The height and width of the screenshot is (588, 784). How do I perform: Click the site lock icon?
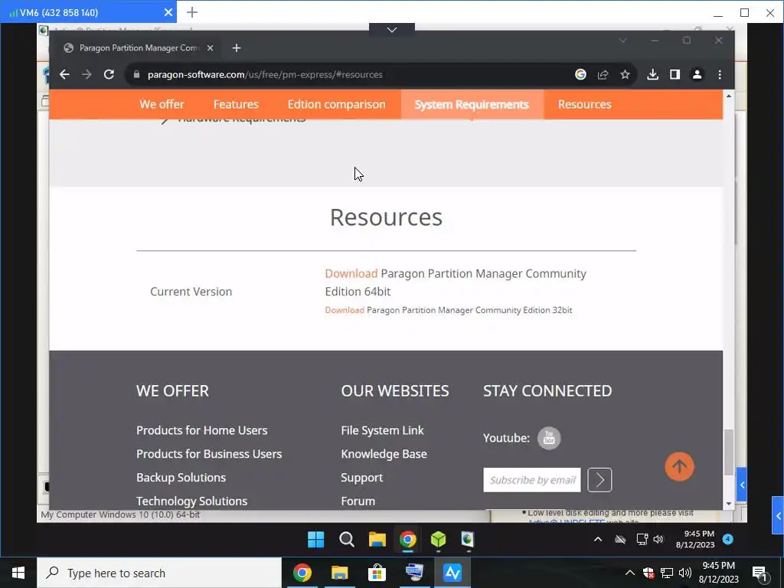pyautogui.click(x=136, y=74)
